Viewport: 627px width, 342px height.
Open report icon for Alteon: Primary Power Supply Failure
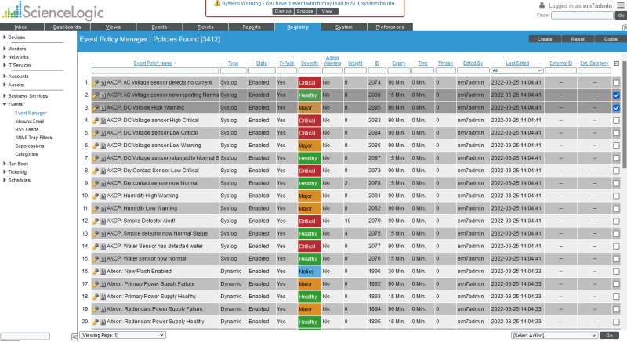(103, 284)
